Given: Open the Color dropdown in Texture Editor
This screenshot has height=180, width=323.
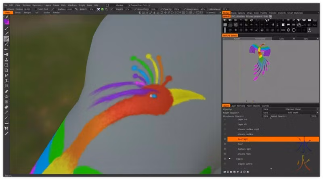Looking at the screenshot, I should [284, 39].
